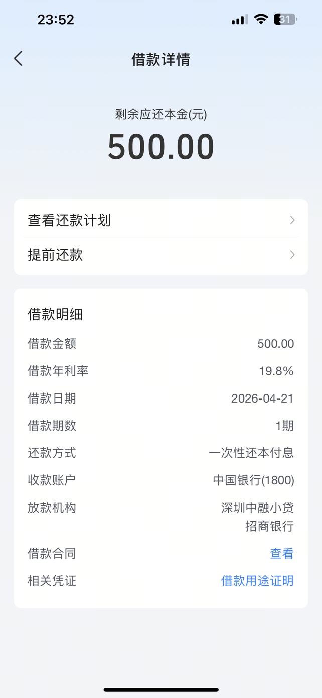
Task: Open the 借款用途证明 link
Action: (x=257, y=581)
